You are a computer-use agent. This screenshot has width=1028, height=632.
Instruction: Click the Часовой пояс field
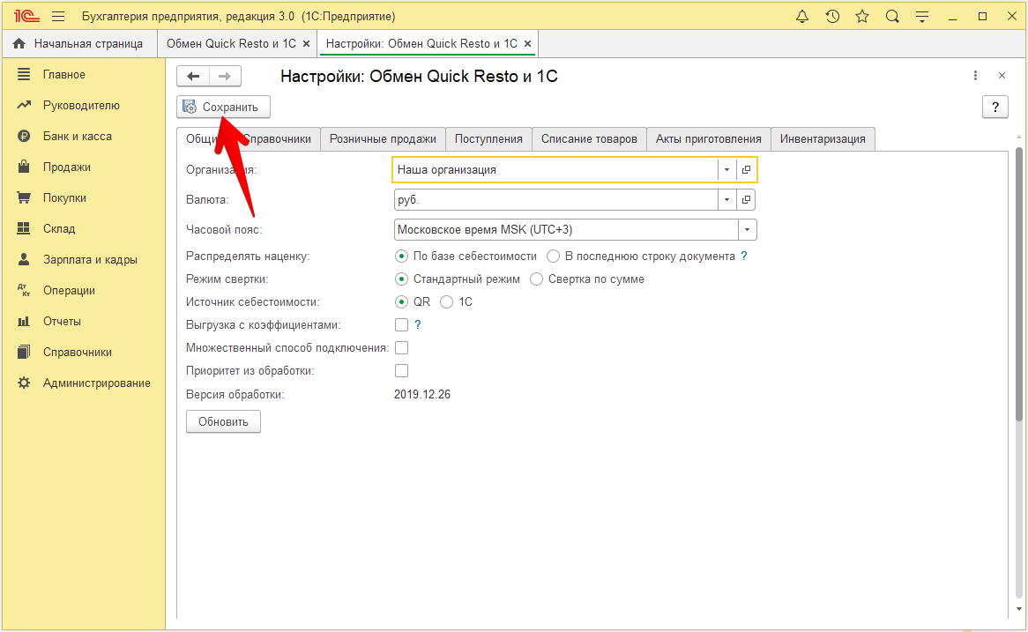566,230
